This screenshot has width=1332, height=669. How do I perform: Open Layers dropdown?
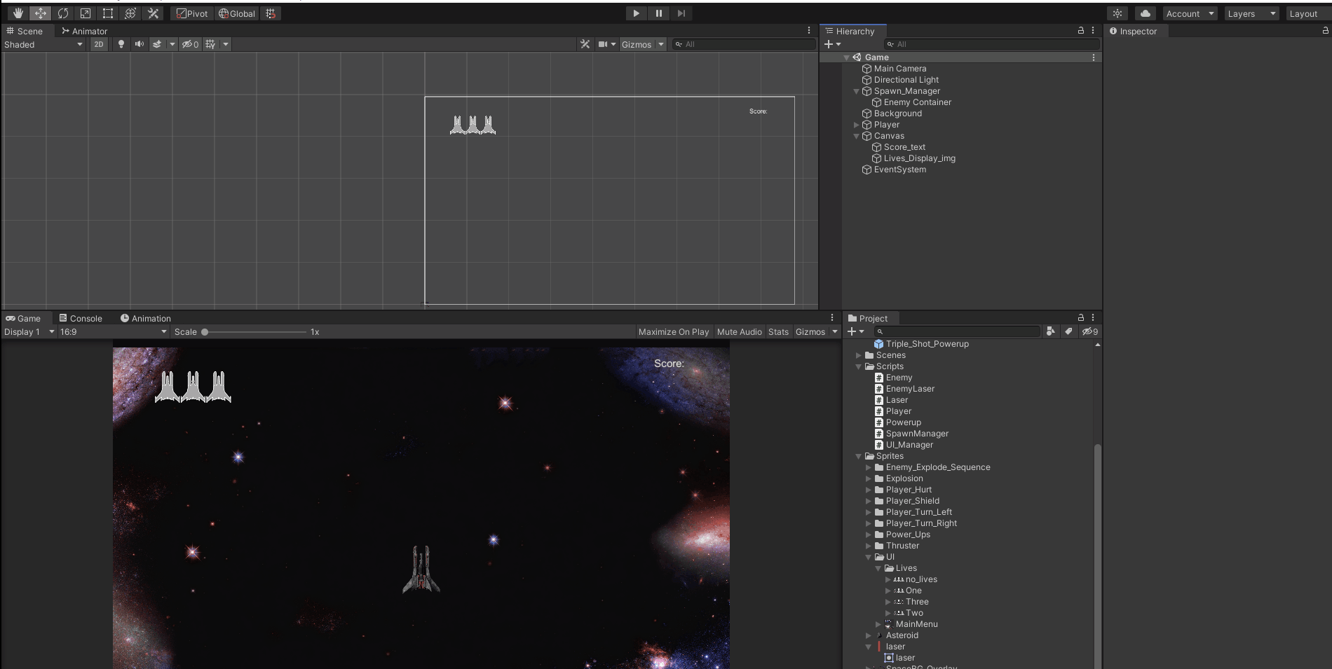tap(1252, 13)
